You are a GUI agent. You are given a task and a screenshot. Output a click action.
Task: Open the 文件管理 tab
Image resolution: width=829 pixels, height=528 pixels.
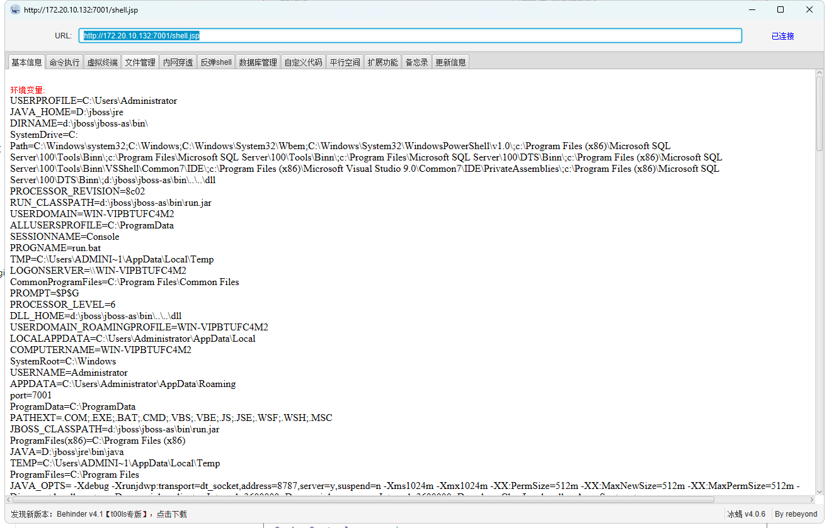tap(140, 62)
